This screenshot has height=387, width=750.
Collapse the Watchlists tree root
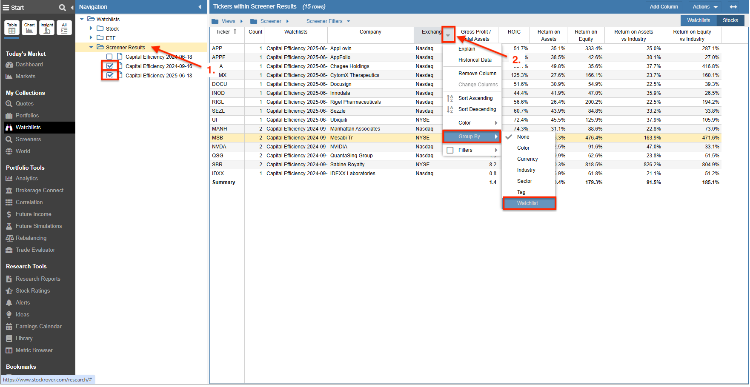(x=82, y=19)
